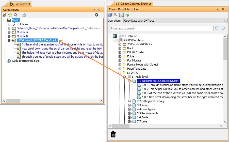Switch to the Cameo DataHub Explorer tab
The image size is (229, 142).
[x=133, y=4]
